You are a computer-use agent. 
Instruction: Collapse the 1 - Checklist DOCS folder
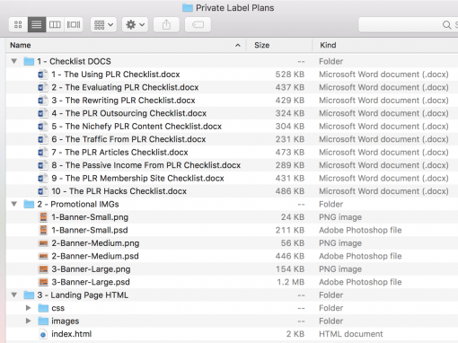coord(14,61)
